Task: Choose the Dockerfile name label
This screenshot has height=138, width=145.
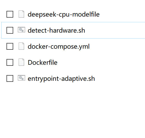Action: pyautogui.click(x=42, y=62)
